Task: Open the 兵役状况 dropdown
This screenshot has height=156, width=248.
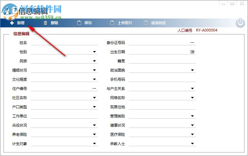Action: tap(94, 125)
